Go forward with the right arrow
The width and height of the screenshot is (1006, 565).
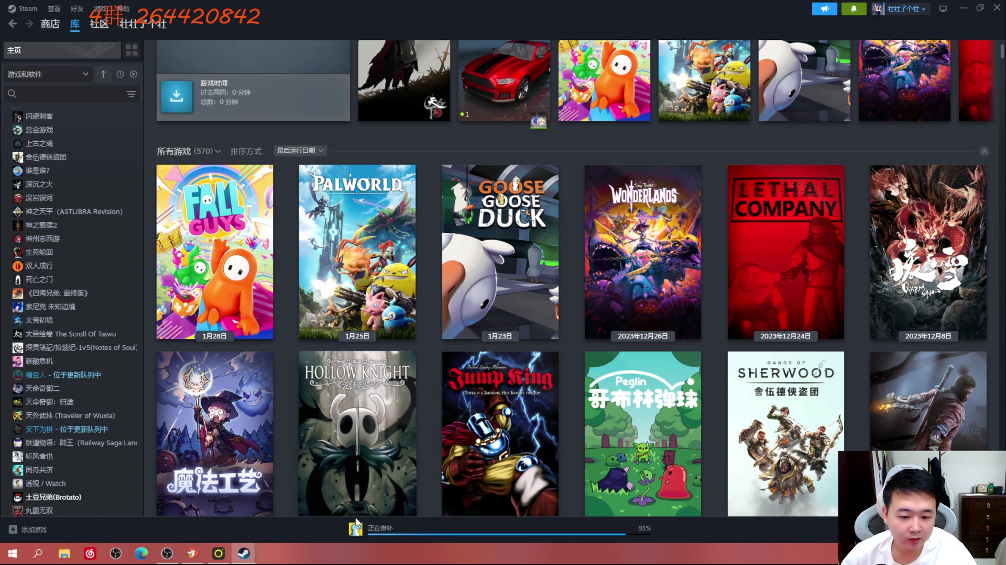click(29, 24)
